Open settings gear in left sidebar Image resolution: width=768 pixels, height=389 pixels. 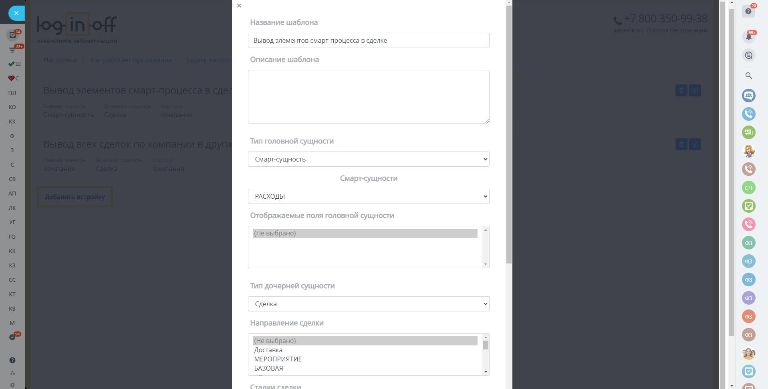pyautogui.click(x=12, y=385)
